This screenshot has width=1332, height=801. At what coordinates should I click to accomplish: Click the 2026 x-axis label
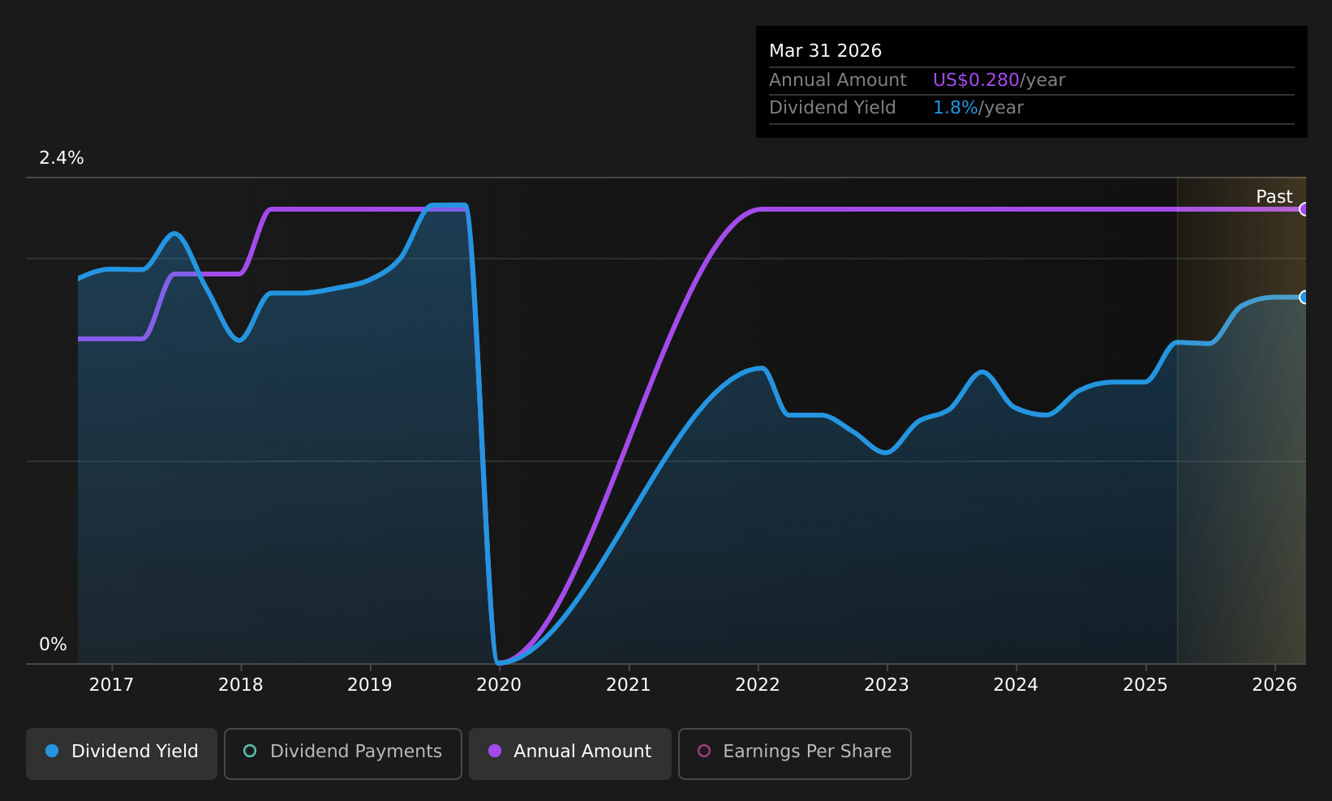click(1274, 685)
